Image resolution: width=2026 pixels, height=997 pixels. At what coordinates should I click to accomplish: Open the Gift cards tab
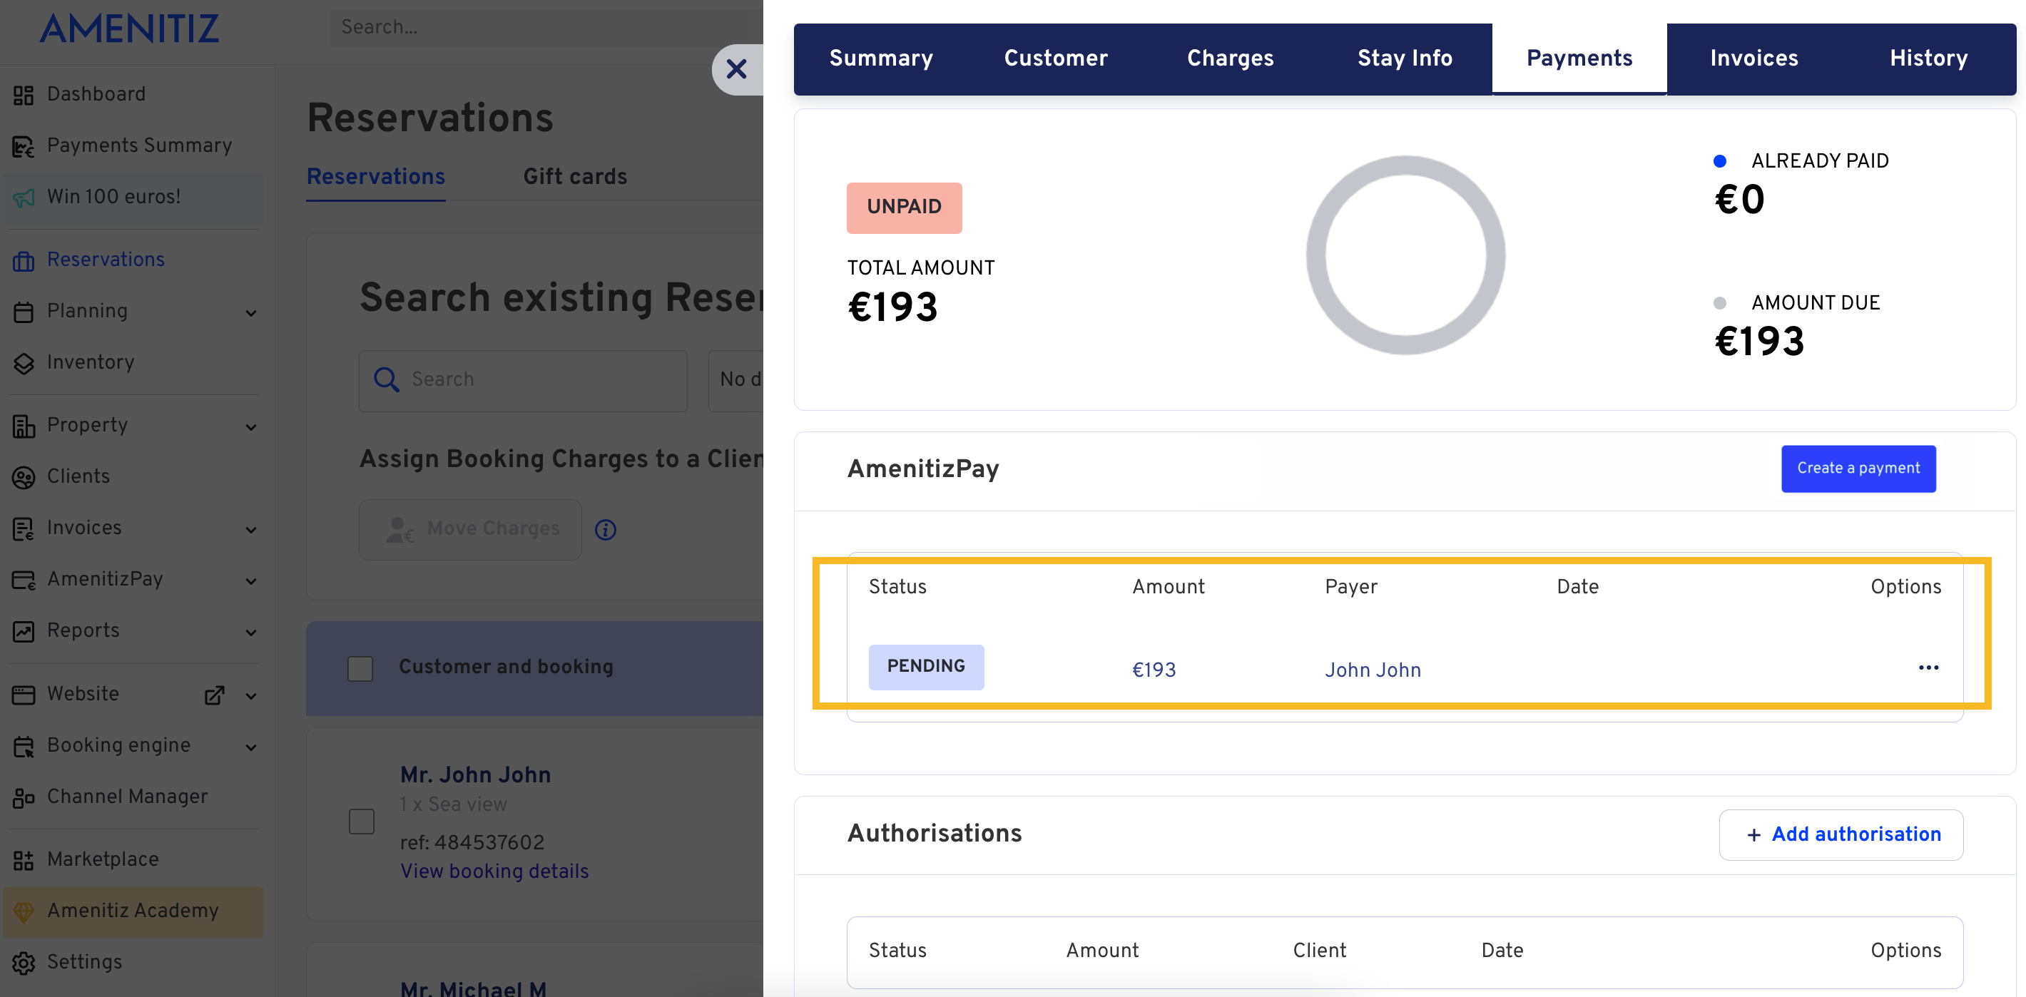[575, 177]
